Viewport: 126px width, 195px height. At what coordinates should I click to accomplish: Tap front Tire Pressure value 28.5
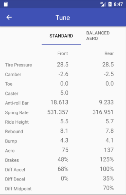click(x=63, y=64)
